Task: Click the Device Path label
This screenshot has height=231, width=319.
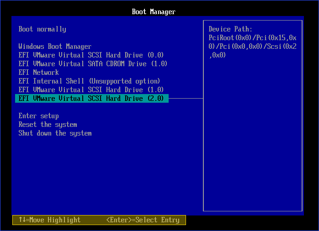Action: point(230,29)
